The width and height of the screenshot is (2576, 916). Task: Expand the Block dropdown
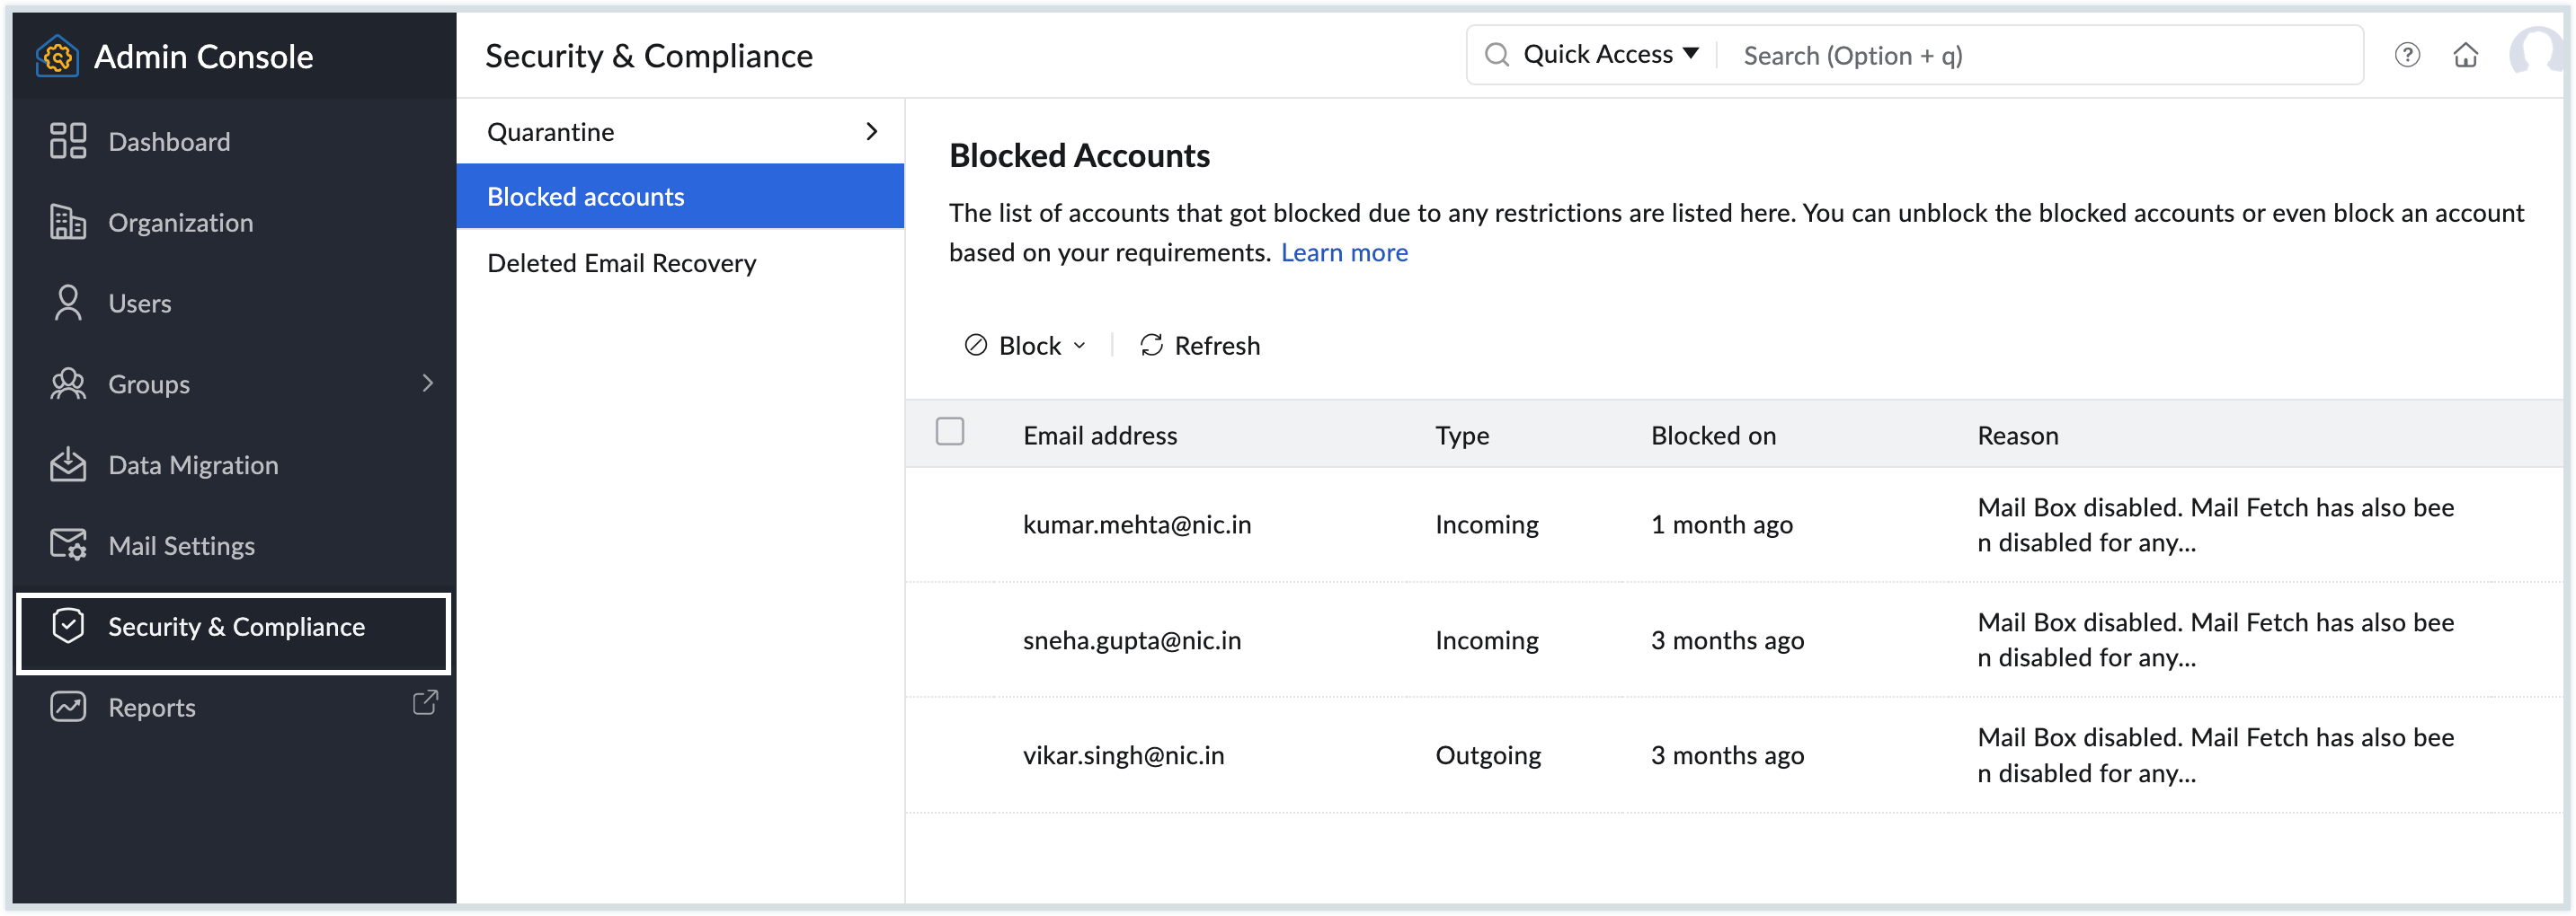[1025, 346]
